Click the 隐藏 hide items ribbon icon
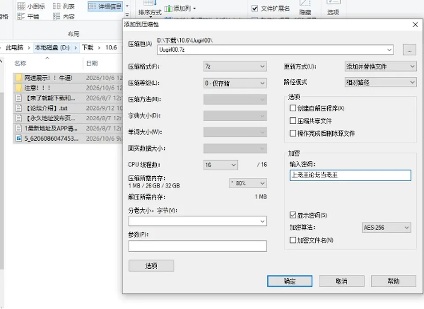Viewport: 424px width, 309px height. tap(305, 8)
